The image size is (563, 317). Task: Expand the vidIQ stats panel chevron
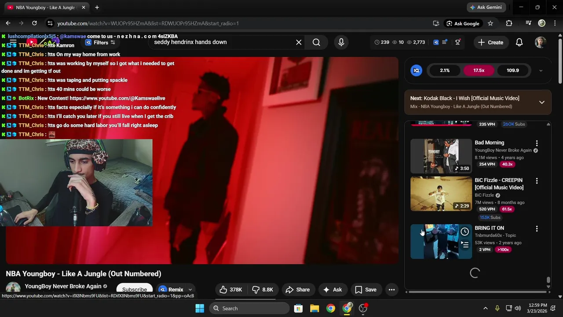541,70
